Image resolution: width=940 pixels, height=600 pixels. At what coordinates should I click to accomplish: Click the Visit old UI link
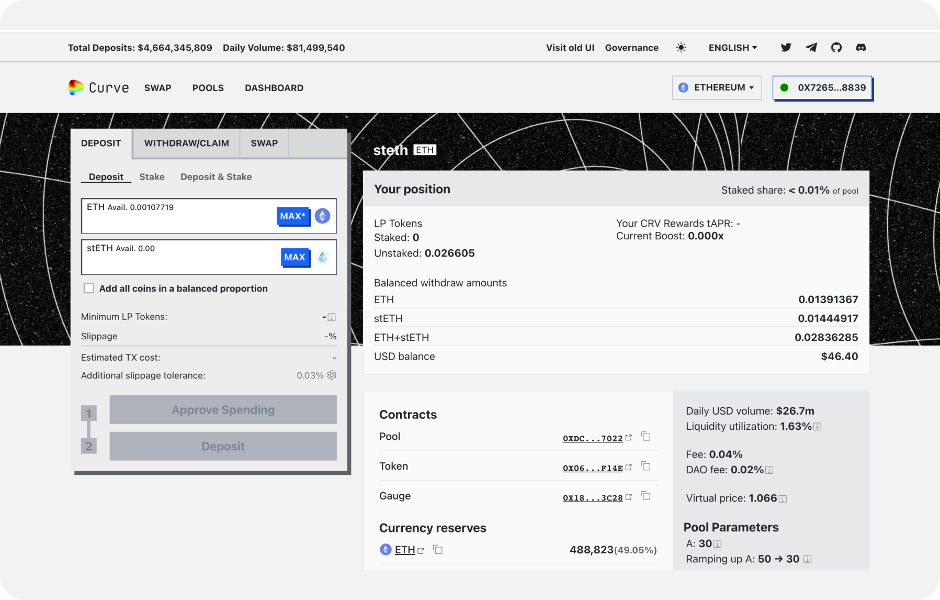(570, 48)
